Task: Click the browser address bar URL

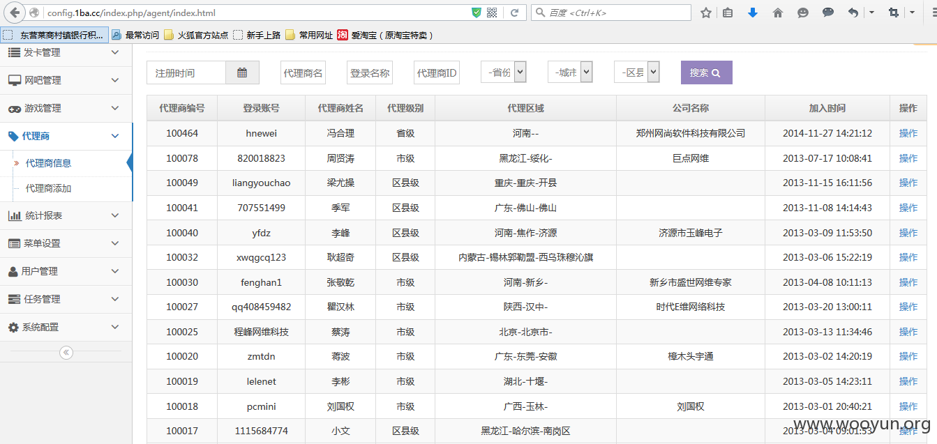Action: (256, 13)
